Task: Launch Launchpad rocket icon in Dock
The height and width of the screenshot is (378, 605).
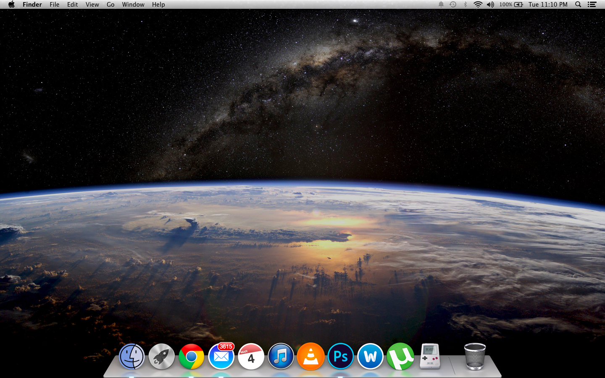Action: [162, 357]
